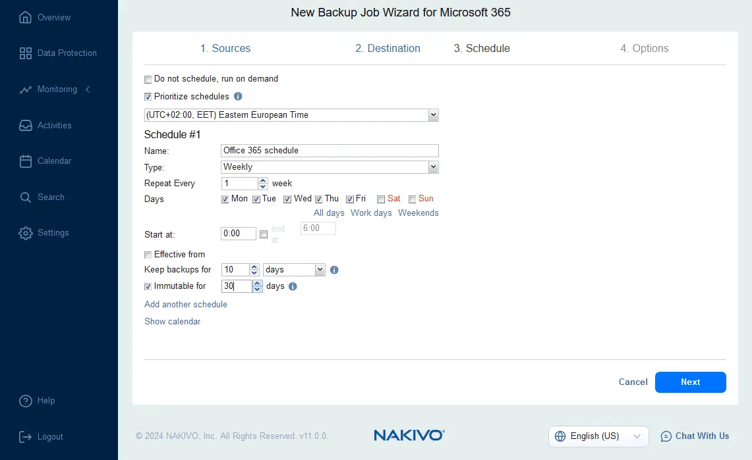Decrease Repeat Every week value
This screenshot has width=752, height=460.
pyautogui.click(x=263, y=187)
